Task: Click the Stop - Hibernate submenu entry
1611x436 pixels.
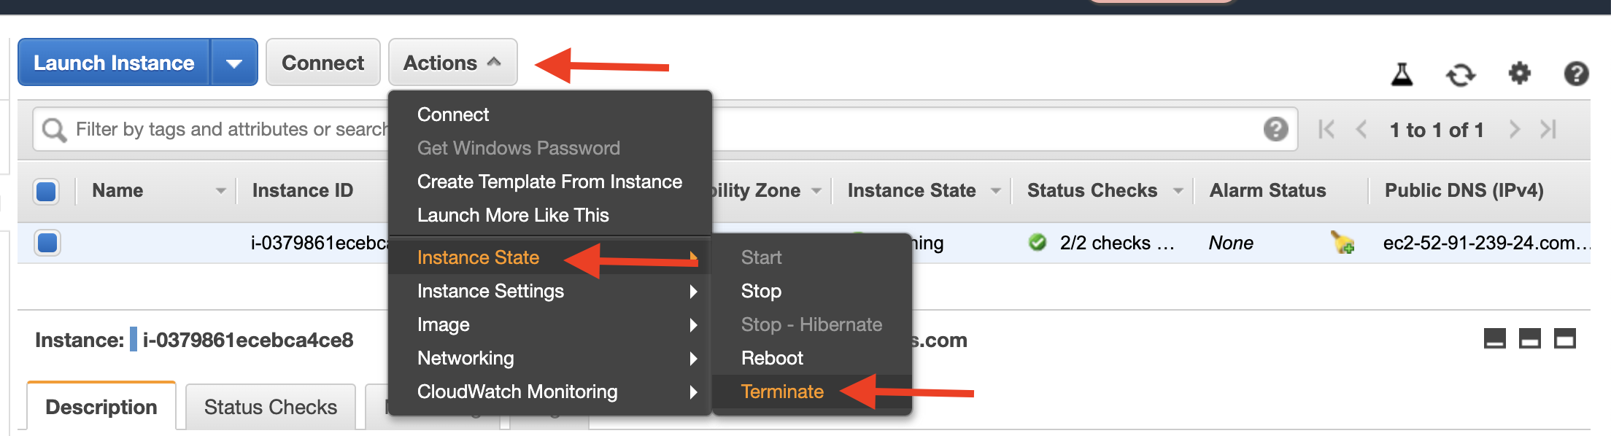Action: click(811, 324)
